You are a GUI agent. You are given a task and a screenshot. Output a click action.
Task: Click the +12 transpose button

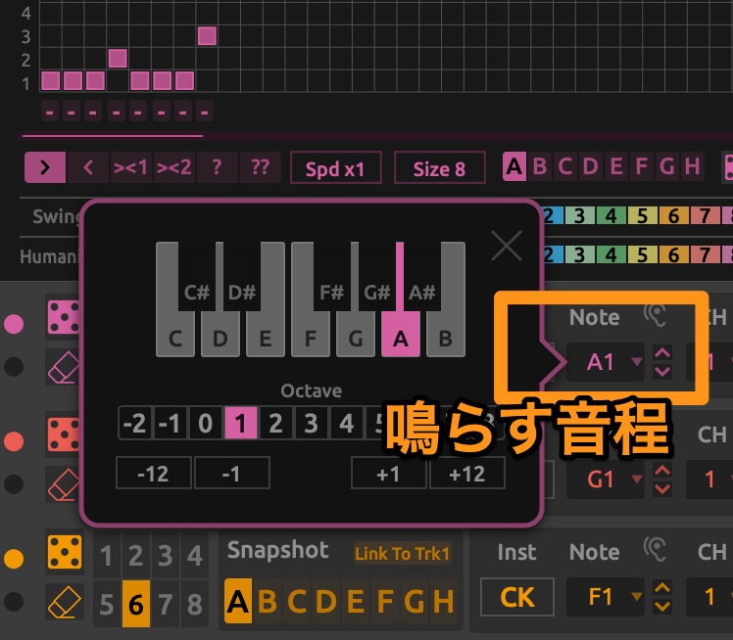(x=466, y=474)
